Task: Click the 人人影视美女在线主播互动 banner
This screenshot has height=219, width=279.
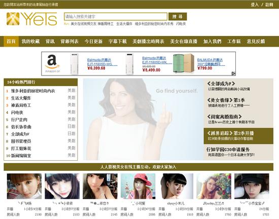Action: point(138,167)
